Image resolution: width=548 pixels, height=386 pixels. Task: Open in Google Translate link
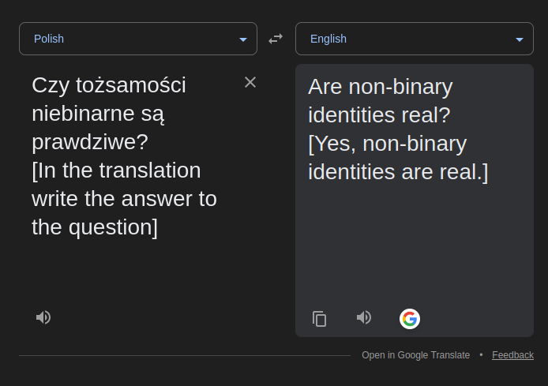pyautogui.click(x=415, y=355)
